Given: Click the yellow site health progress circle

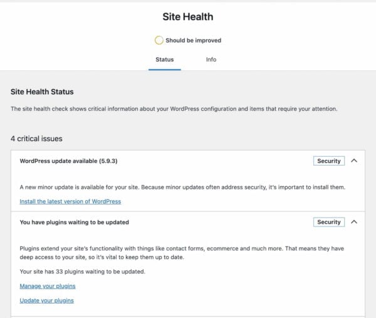Looking at the screenshot, I should [x=159, y=40].
